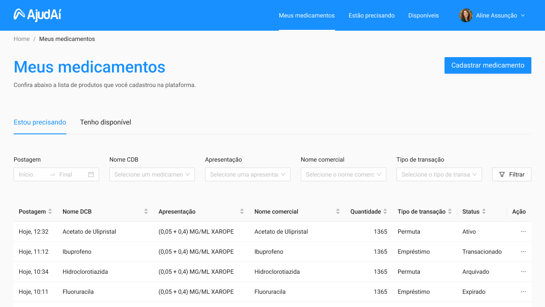
Task: Open actions menu for Ibuprofeno row
Action: [523, 252]
